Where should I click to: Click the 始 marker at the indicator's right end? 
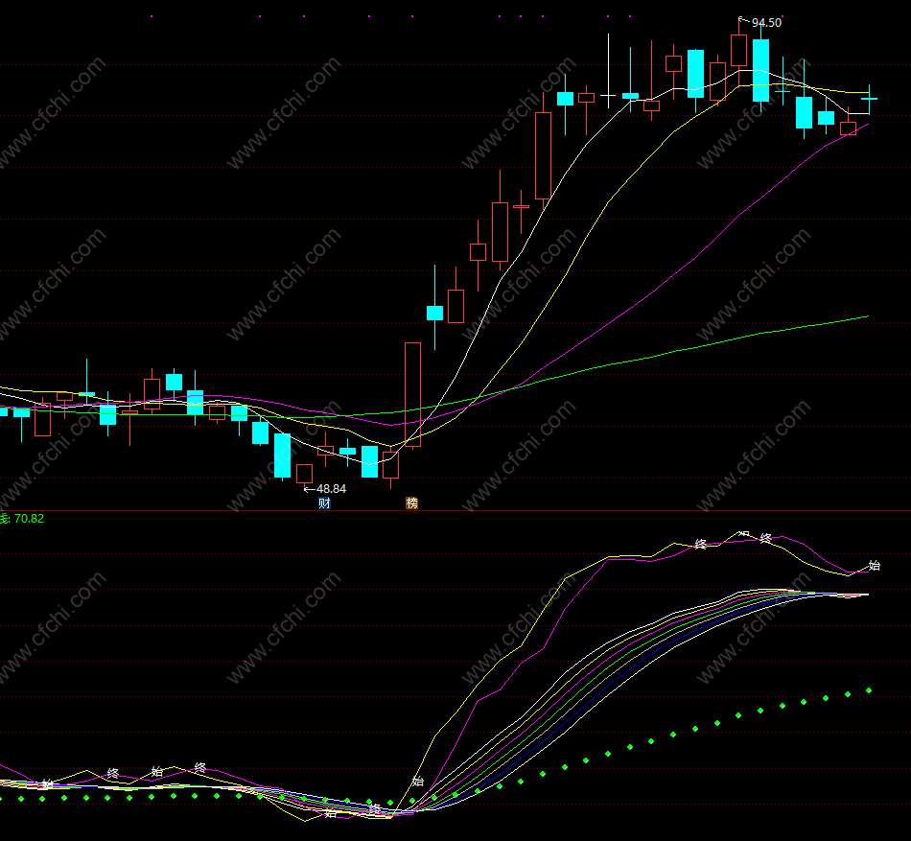pos(874,565)
